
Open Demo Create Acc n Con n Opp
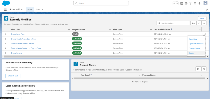23,39
